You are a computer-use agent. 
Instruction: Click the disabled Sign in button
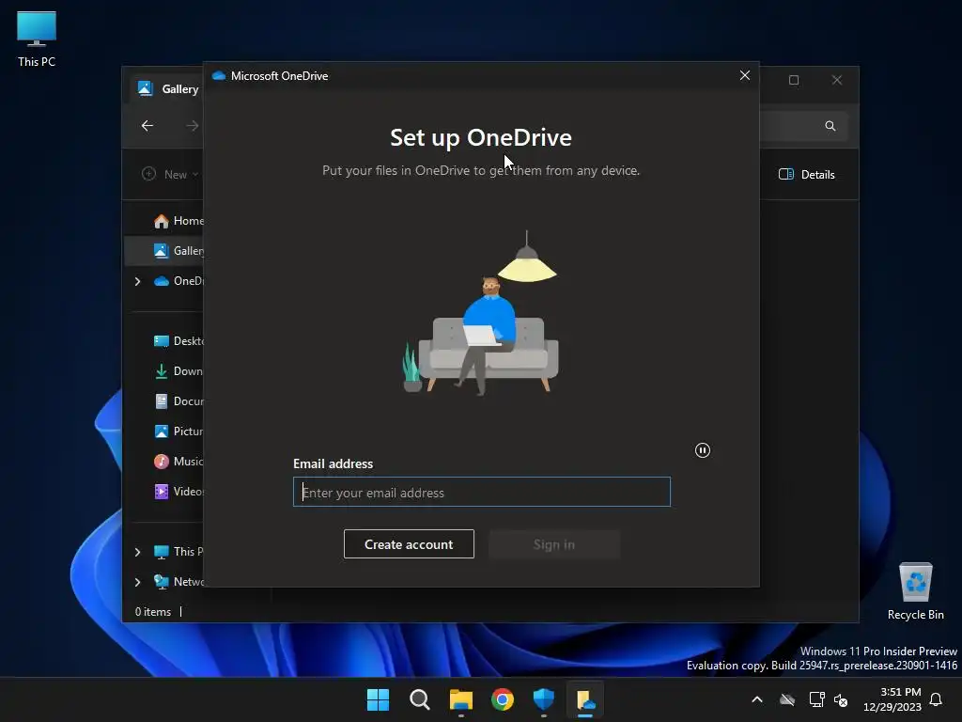pos(554,544)
